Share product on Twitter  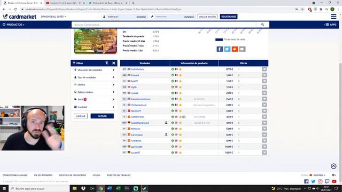(227, 49)
